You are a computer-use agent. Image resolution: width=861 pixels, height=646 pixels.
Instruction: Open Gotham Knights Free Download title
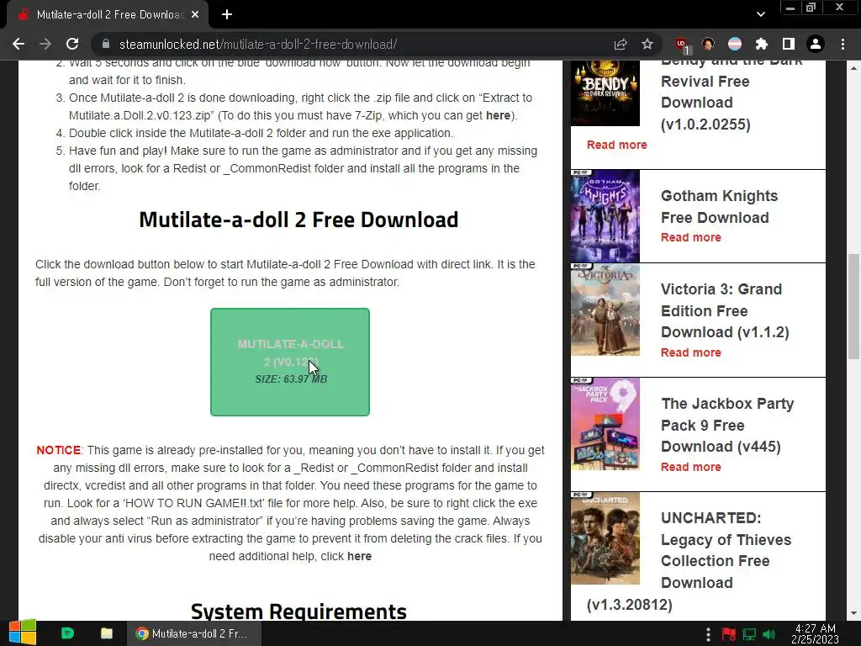(x=719, y=207)
